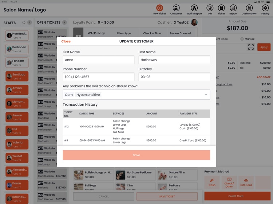This screenshot has height=204, width=273.
Task: Select staff card Faheem
Action: [17, 62]
